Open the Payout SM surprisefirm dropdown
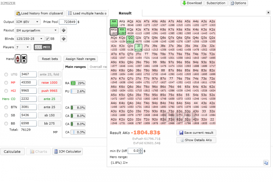The width and height of the screenshot is (273, 182). pyautogui.click(x=37, y=30)
